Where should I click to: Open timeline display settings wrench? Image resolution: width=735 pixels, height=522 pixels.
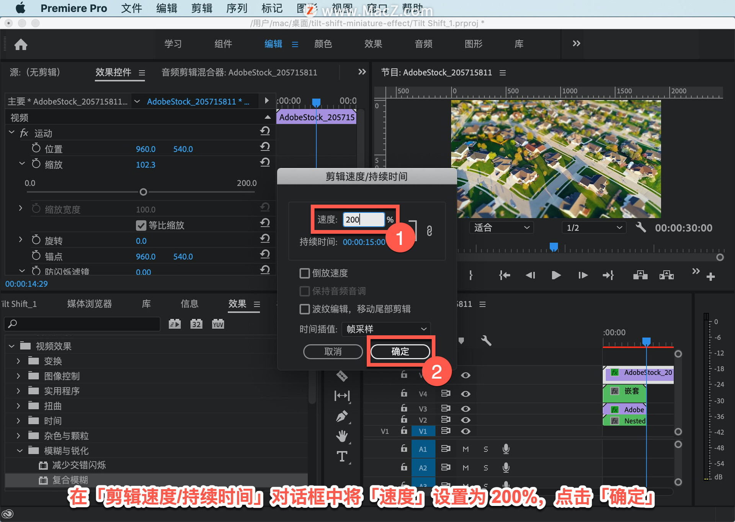point(486,341)
